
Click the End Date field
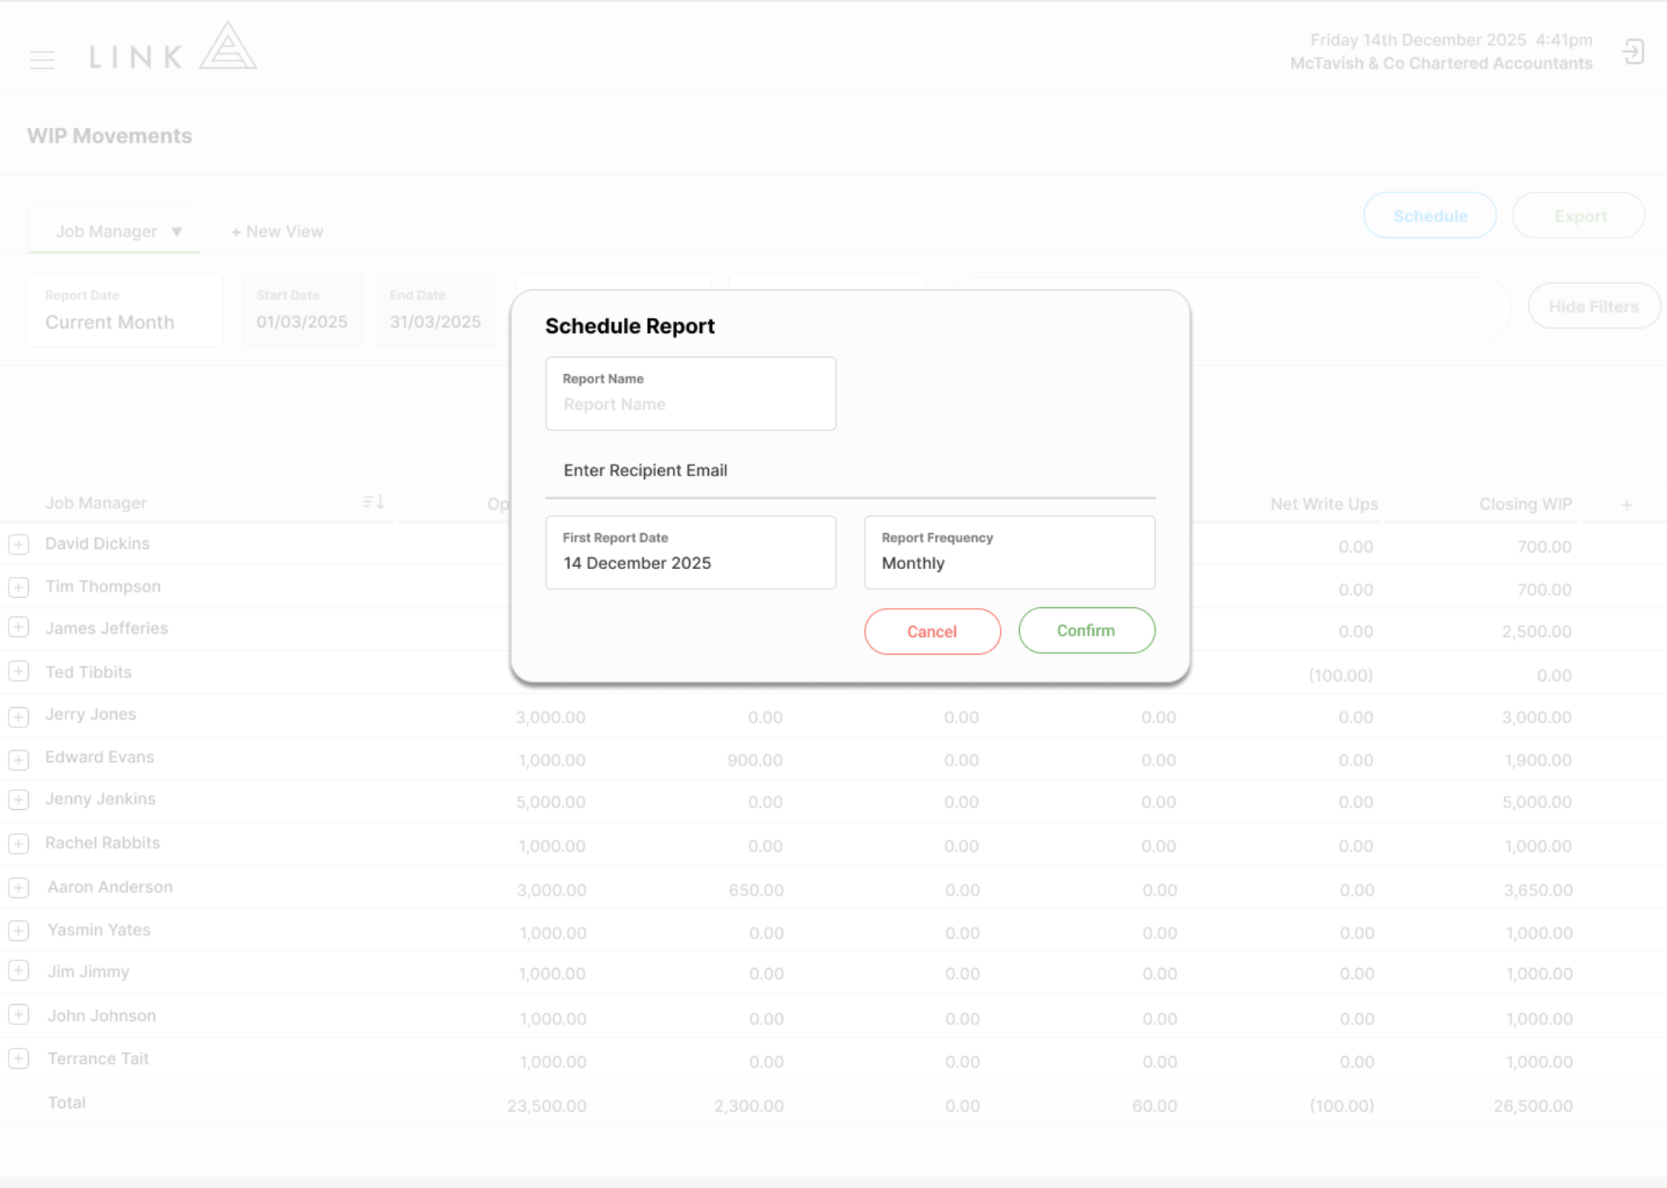[436, 310]
